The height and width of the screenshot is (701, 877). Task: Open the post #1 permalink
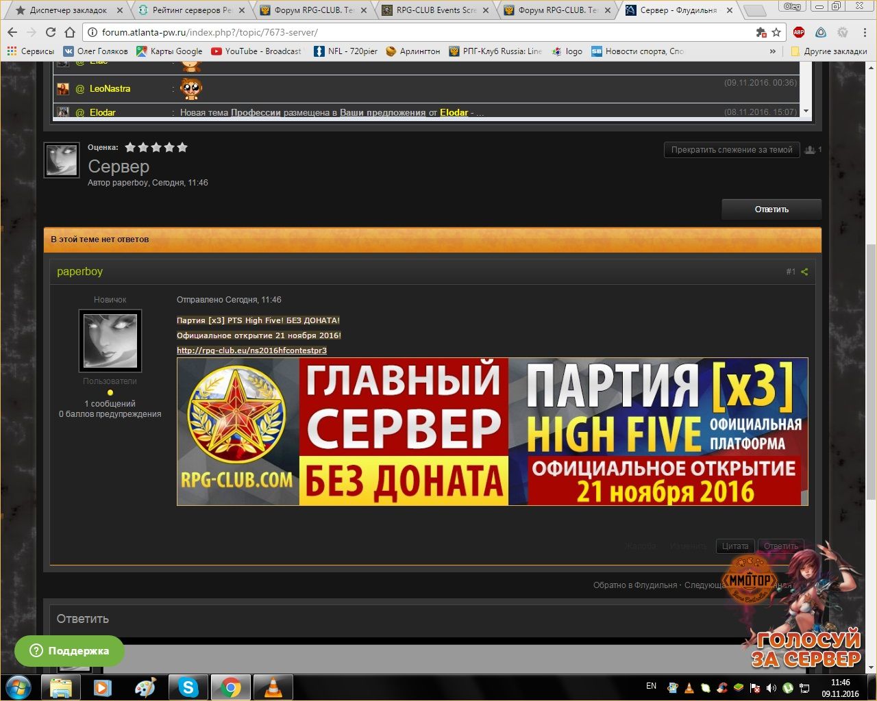click(x=791, y=272)
